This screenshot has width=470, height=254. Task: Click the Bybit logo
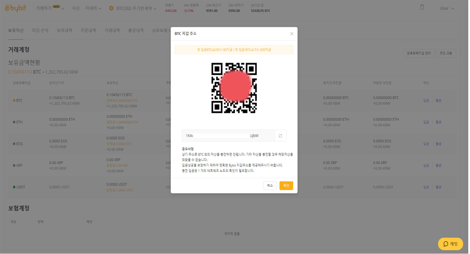coord(15,8)
